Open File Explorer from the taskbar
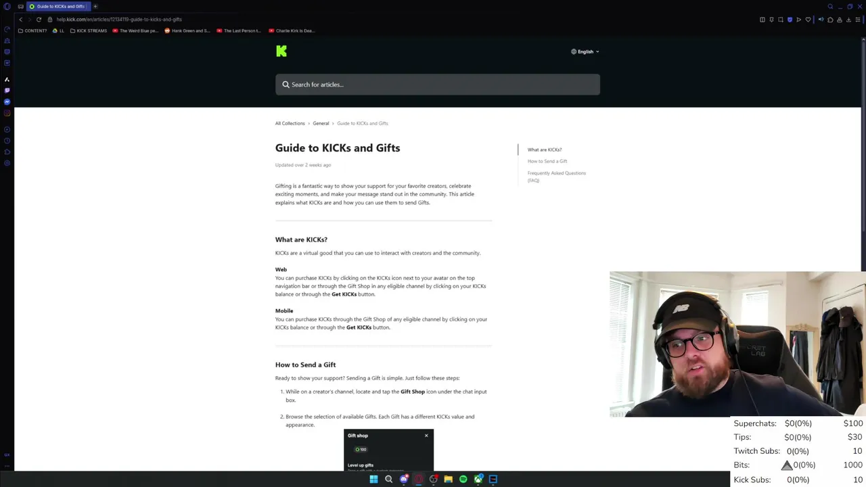 448,479
